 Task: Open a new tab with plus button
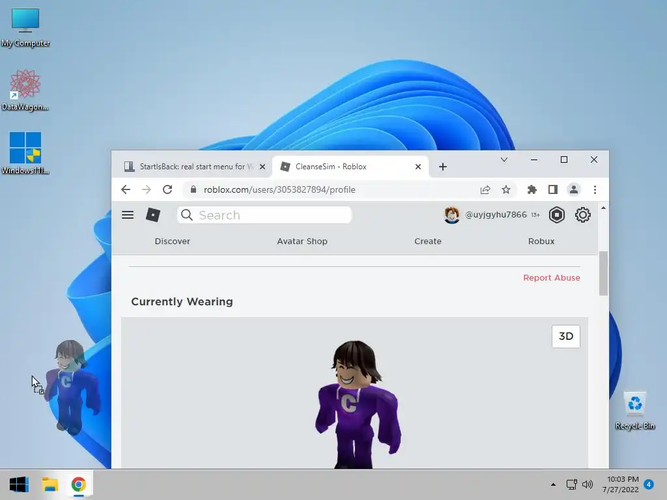[x=443, y=167]
